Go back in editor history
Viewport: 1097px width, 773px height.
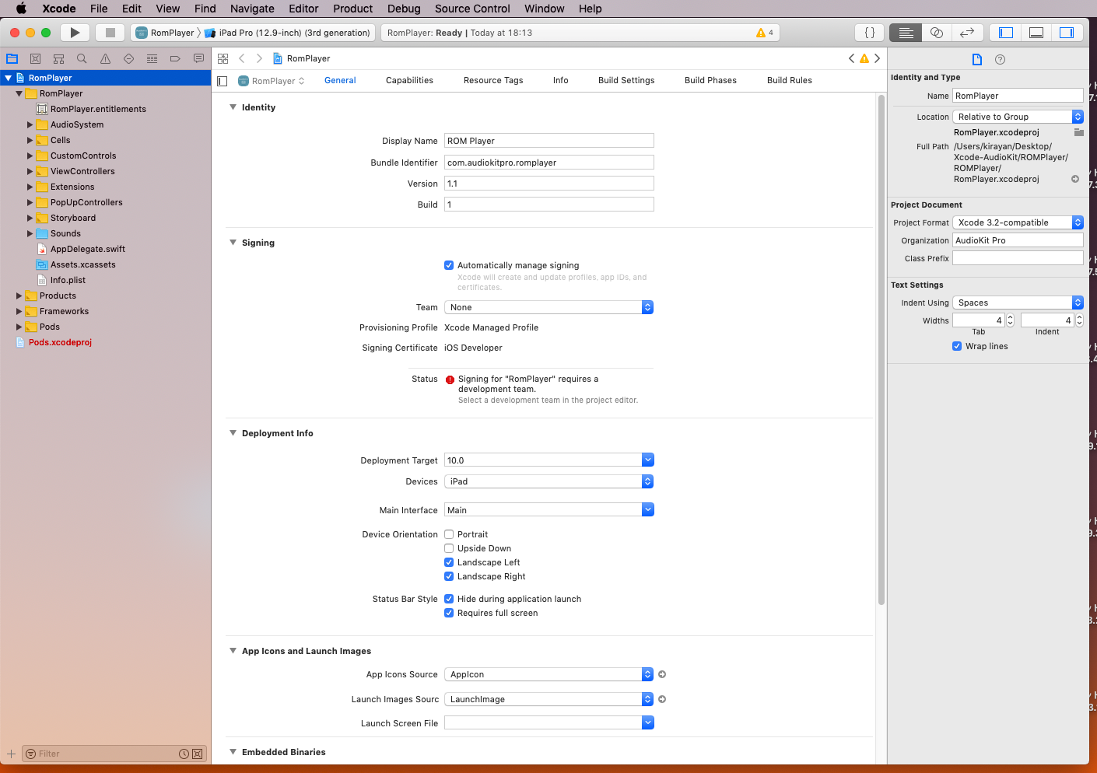click(242, 58)
